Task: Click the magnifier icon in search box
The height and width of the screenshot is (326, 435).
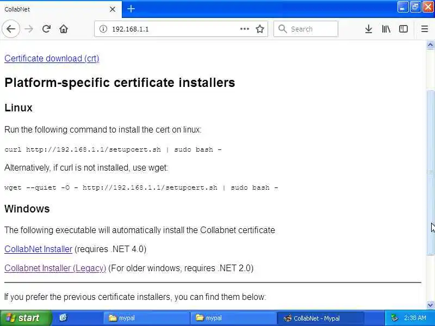Action: click(x=282, y=29)
